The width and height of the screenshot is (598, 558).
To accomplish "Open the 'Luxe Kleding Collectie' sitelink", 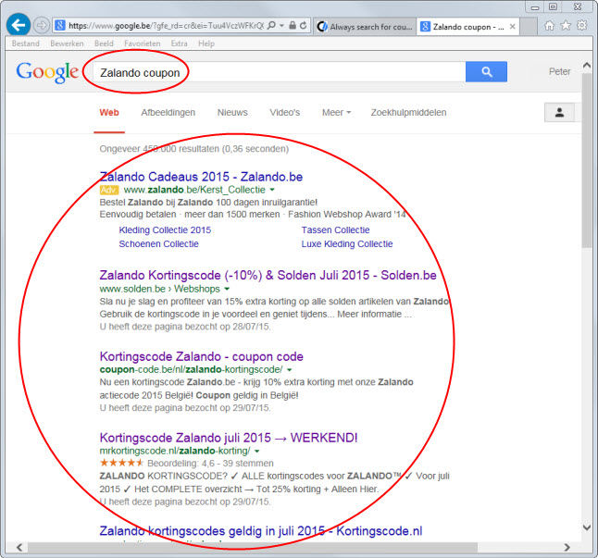I will pos(346,243).
